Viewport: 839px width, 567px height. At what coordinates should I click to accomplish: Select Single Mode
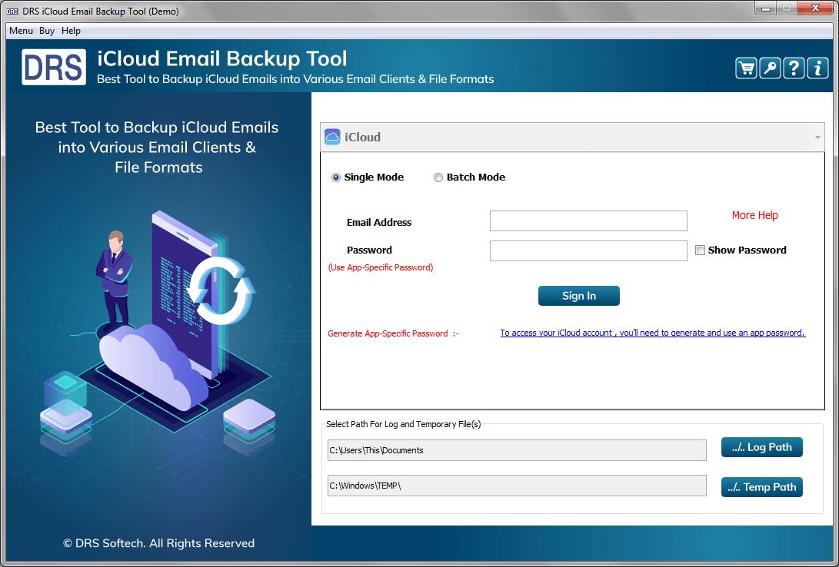click(335, 177)
